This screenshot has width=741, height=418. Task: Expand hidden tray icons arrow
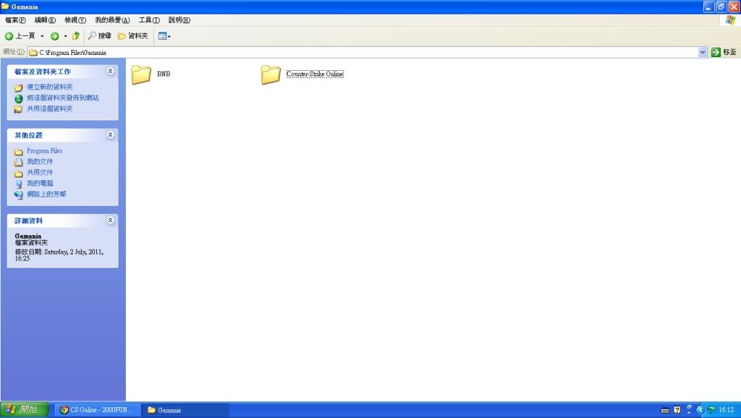coord(700,410)
